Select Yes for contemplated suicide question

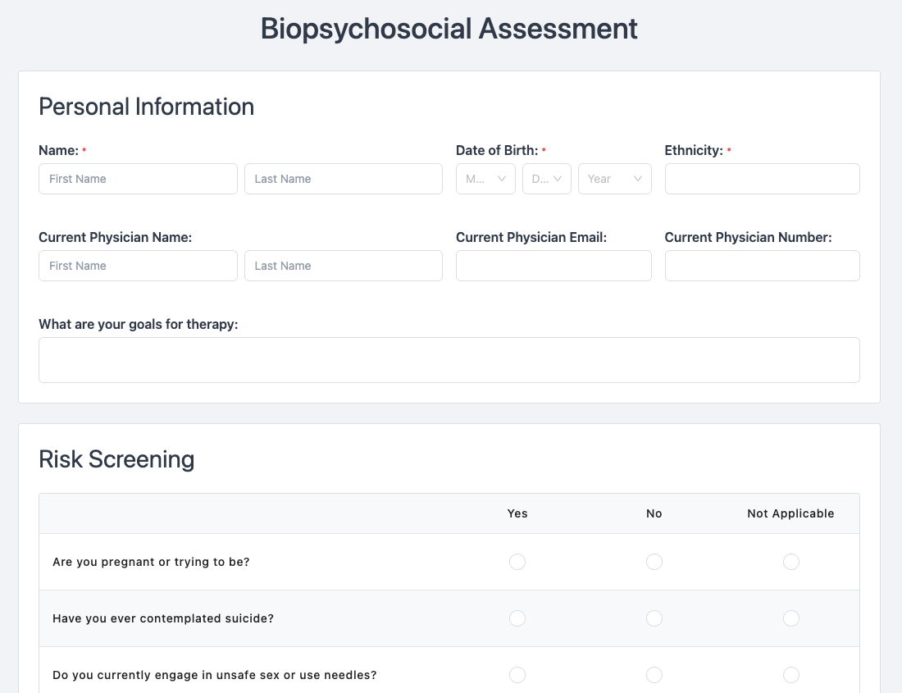[517, 618]
